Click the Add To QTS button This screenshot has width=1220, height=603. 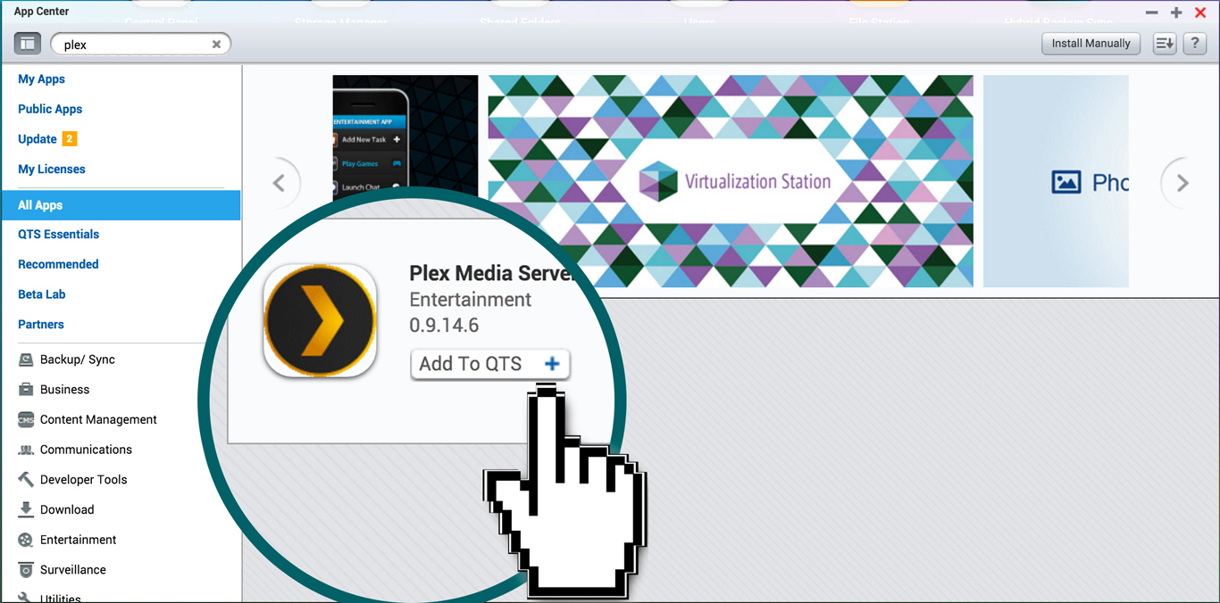(489, 364)
